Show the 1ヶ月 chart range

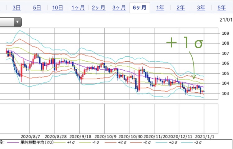pos(78,7)
